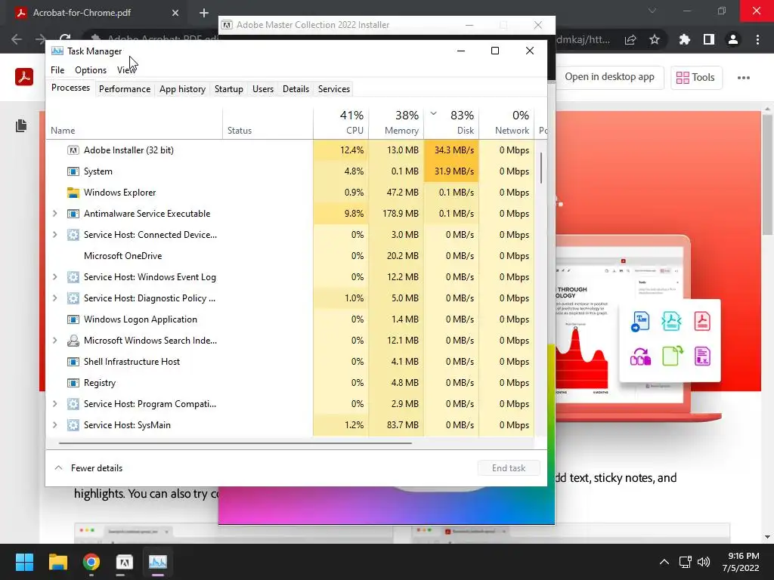Open a new Chrome tab
774x580 pixels.
pyautogui.click(x=204, y=13)
